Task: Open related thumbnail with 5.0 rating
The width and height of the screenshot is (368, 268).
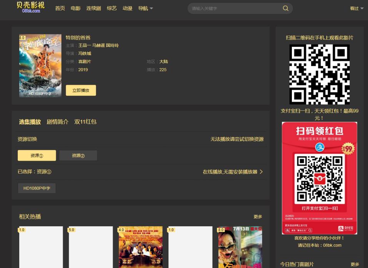Action: pos(91,247)
